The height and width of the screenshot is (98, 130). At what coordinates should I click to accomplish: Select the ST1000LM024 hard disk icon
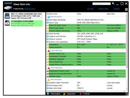tap(7, 23)
